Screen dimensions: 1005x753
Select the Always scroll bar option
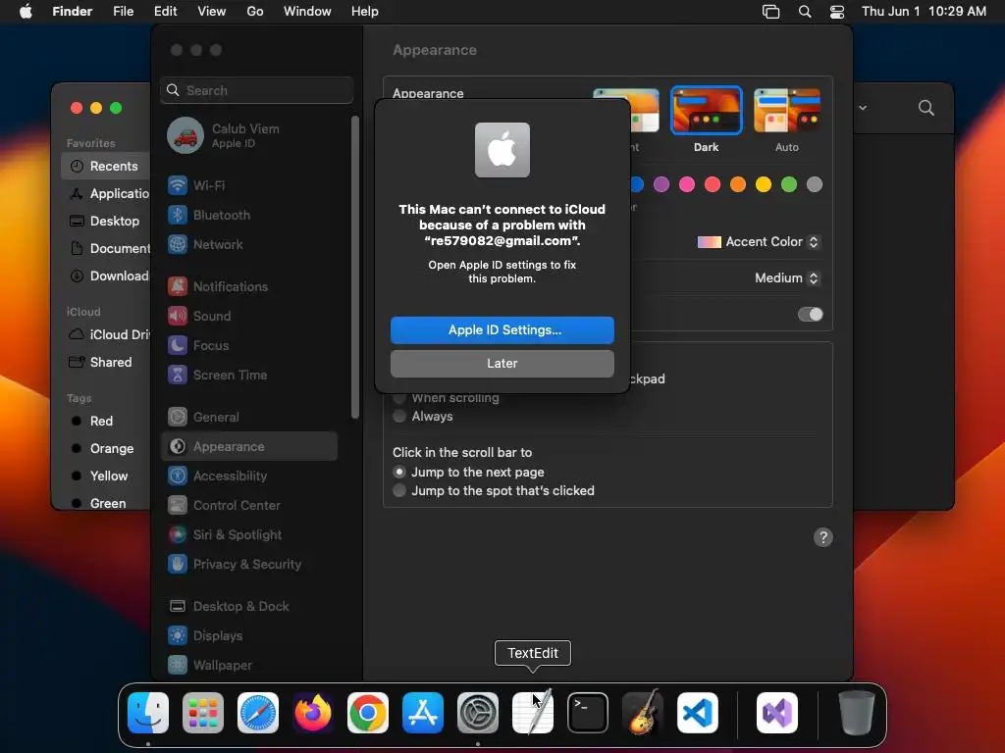pyautogui.click(x=399, y=416)
